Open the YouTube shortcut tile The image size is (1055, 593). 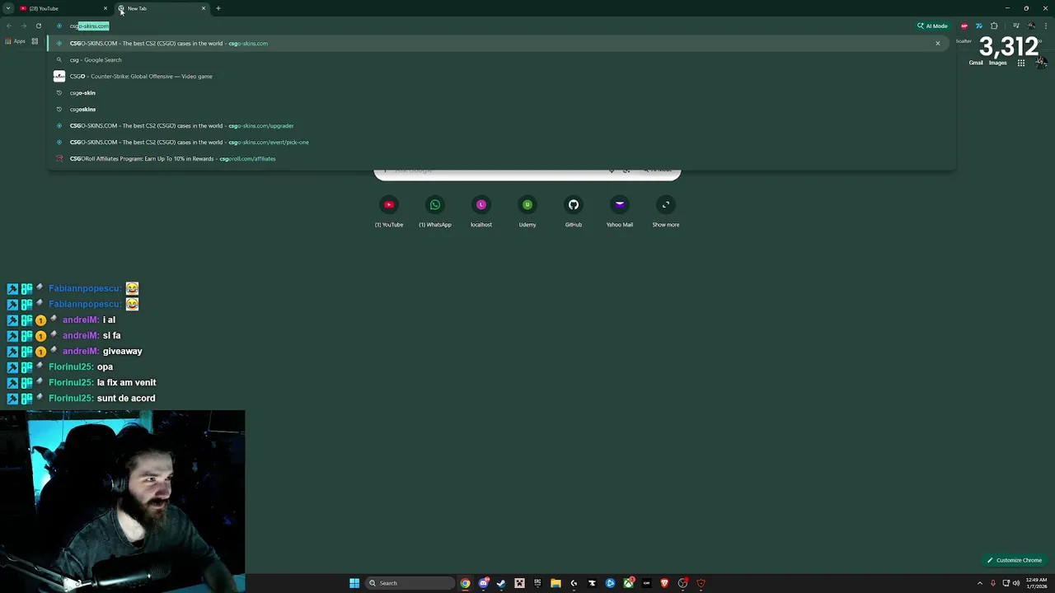389,212
